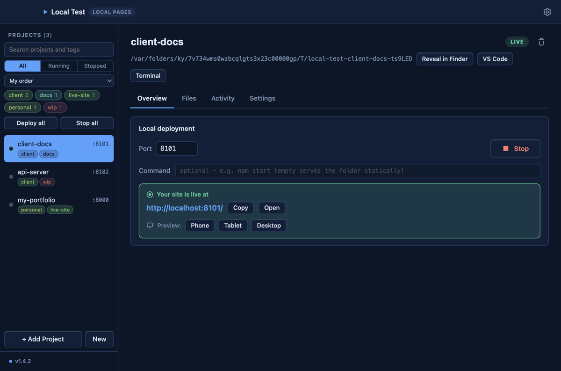Toggle the live-site 1 tag filter
This screenshot has height=371, width=561.
coord(82,95)
